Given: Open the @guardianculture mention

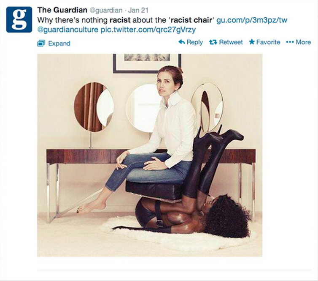Looking at the screenshot, I should 68,30.
